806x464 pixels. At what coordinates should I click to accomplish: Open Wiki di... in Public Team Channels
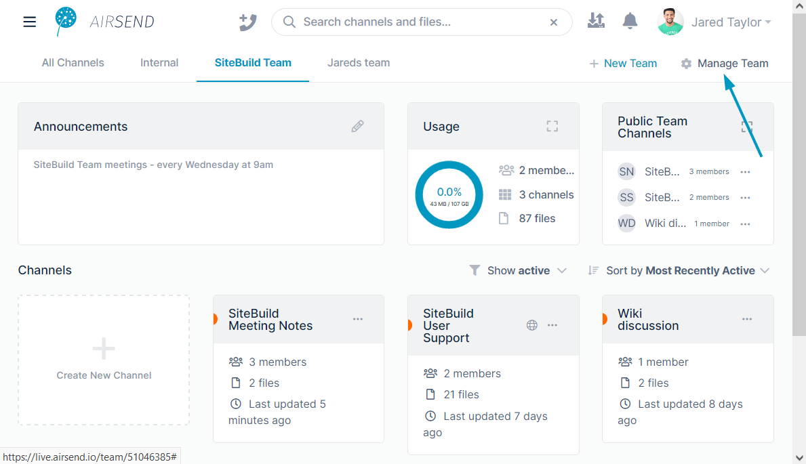665,224
